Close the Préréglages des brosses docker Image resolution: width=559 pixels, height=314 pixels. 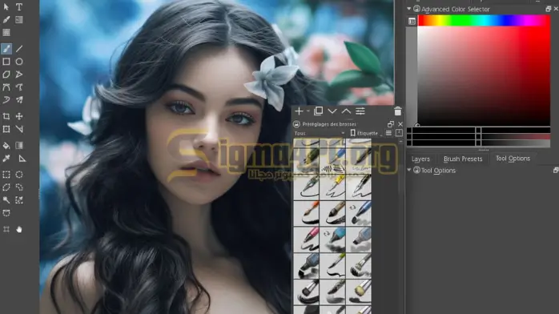pyautogui.click(x=400, y=124)
